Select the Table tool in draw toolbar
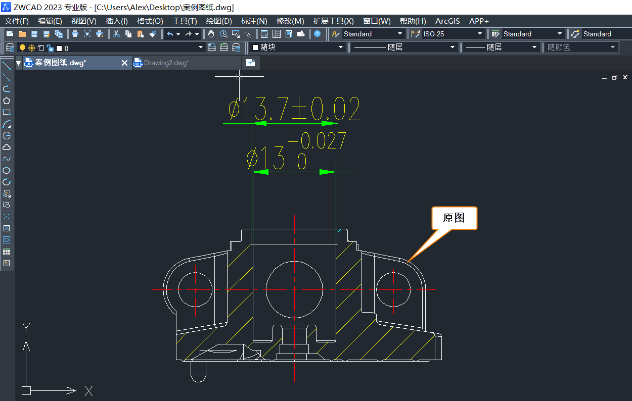 pos(7,252)
